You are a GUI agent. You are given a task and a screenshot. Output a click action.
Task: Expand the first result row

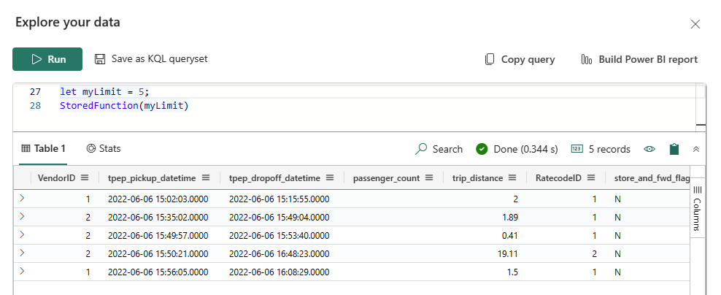click(x=22, y=198)
